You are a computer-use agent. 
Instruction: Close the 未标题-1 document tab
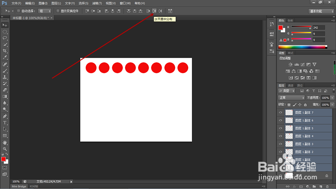pyautogui.click(x=51, y=18)
